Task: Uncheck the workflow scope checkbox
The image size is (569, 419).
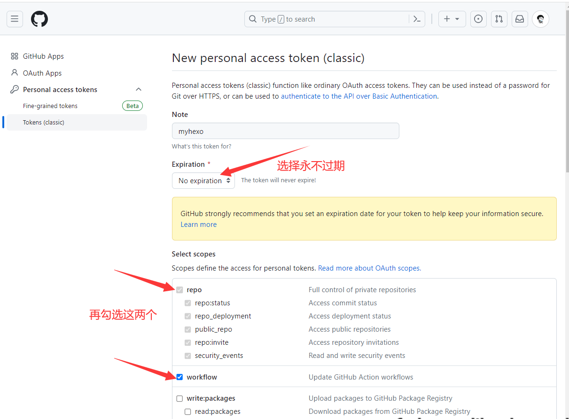Action: pyautogui.click(x=179, y=377)
